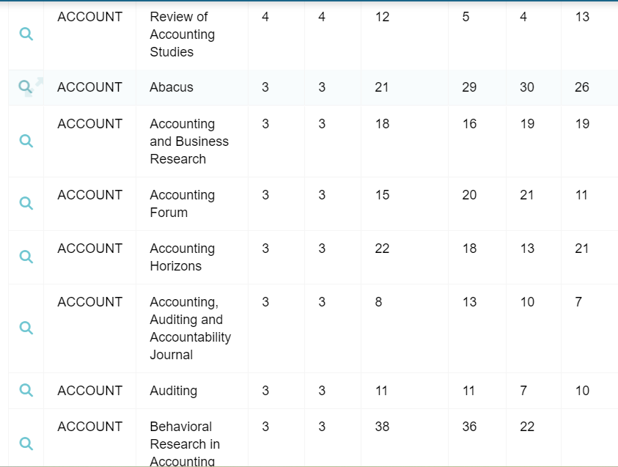Click magnifier icon for Behavioral Research in Accounting
The height and width of the screenshot is (467, 618).
click(x=26, y=444)
